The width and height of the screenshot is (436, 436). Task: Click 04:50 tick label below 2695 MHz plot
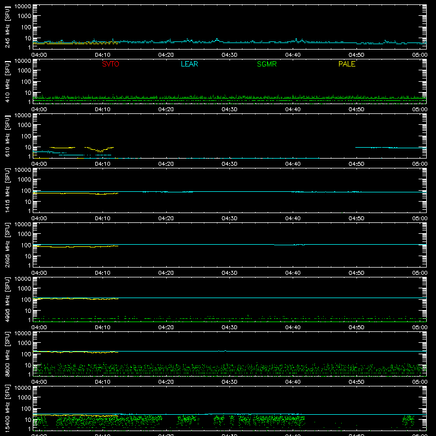pyautogui.click(x=356, y=273)
